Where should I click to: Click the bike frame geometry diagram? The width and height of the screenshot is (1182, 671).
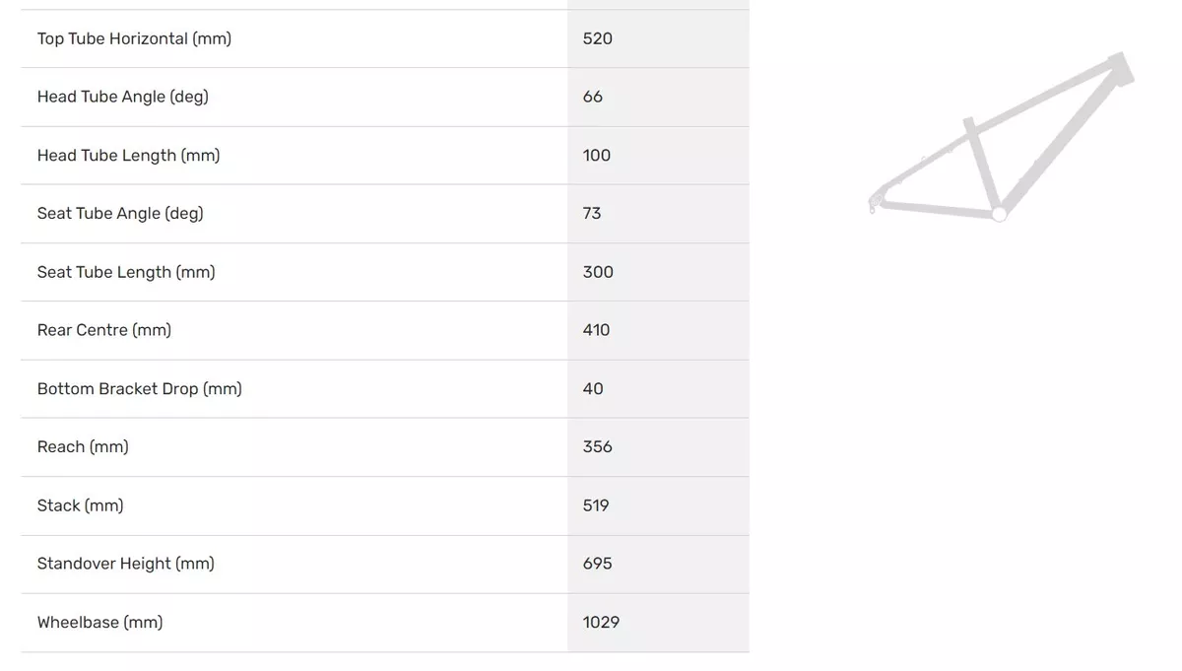pos(1002,137)
